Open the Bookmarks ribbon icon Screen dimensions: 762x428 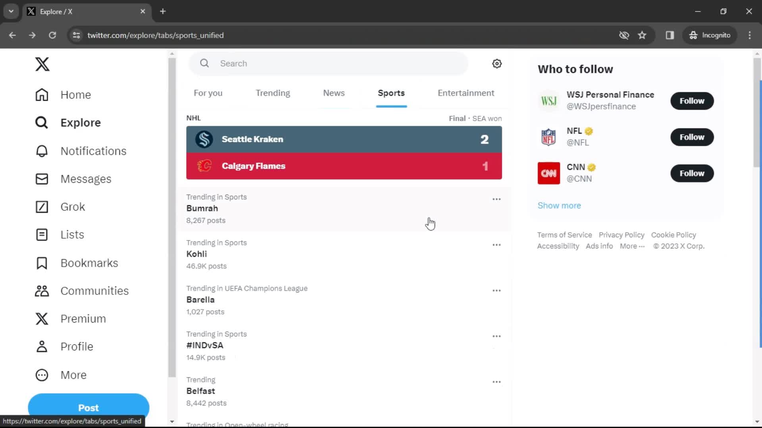click(41, 263)
